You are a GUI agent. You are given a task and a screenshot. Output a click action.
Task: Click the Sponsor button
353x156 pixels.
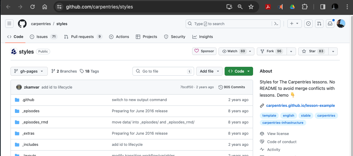tap(204, 51)
